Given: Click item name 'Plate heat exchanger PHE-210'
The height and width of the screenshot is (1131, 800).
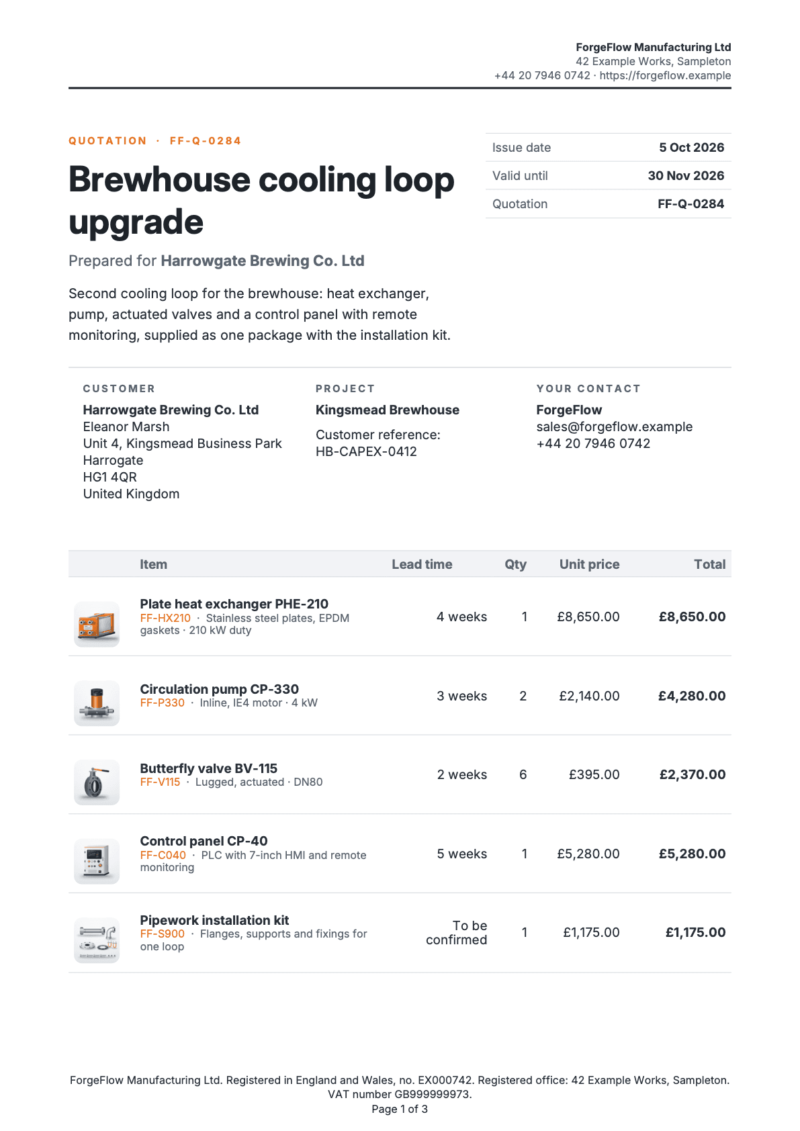Looking at the screenshot, I should (234, 604).
